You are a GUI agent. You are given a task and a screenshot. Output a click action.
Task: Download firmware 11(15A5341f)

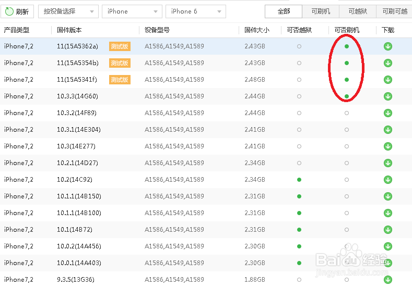coord(388,80)
